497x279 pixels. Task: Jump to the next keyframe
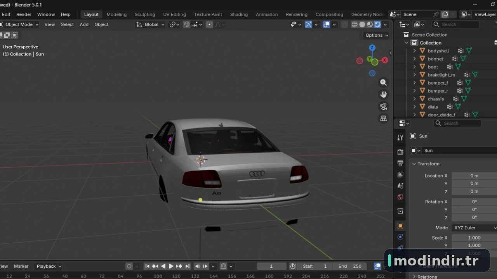pyautogui.click(x=179, y=266)
